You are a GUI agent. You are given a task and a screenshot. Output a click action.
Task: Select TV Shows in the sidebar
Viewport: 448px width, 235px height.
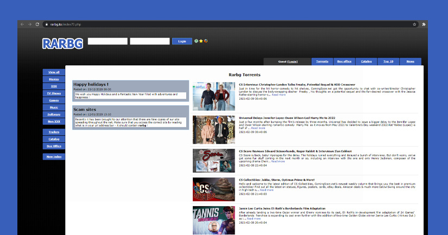54,93
